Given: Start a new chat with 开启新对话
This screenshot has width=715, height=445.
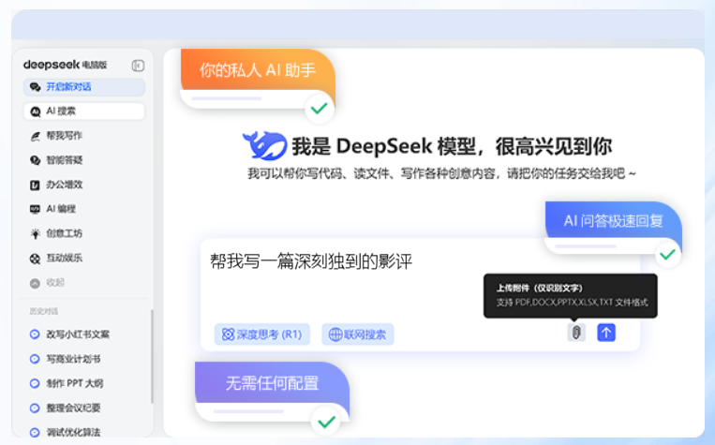Looking at the screenshot, I should point(84,86).
